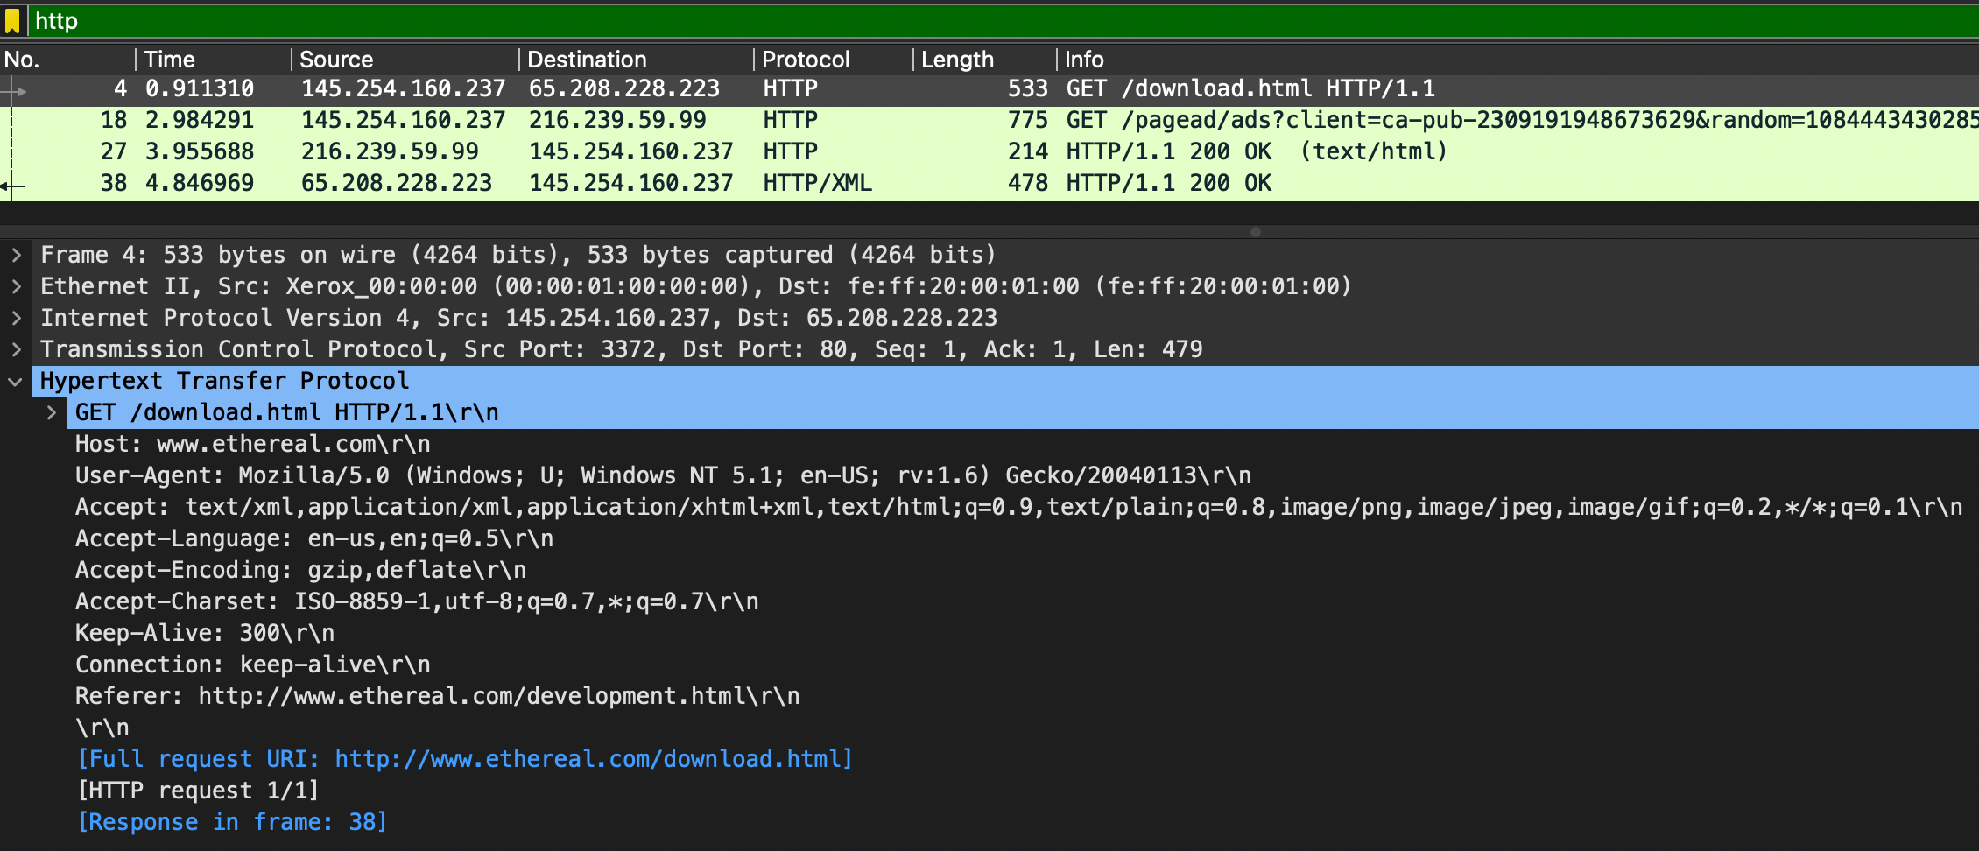
Task: Select packet 38 HTTP/XML response row
Action: click(989, 184)
